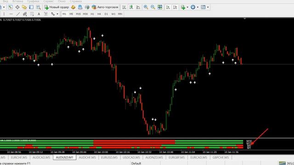Click the chart templates icon
The width and height of the screenshot is (294, 165).
point(203,7)
